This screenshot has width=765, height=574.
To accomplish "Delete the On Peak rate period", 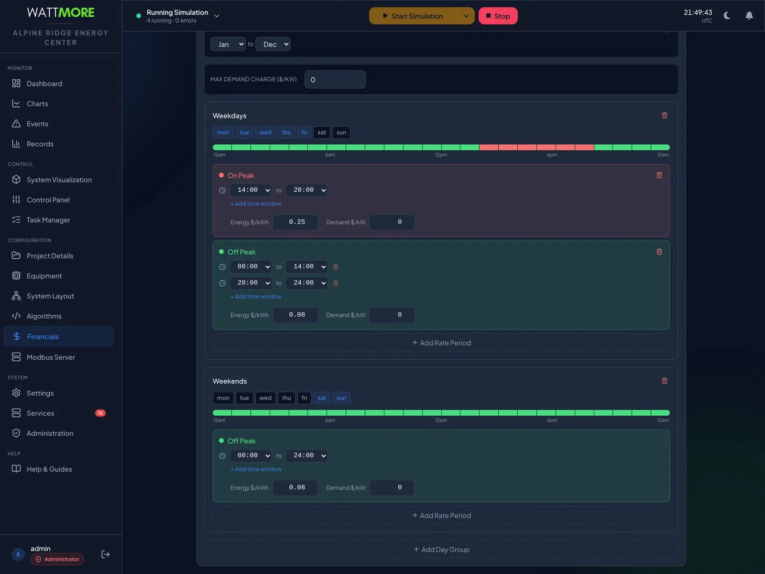I will click(659, 175).
